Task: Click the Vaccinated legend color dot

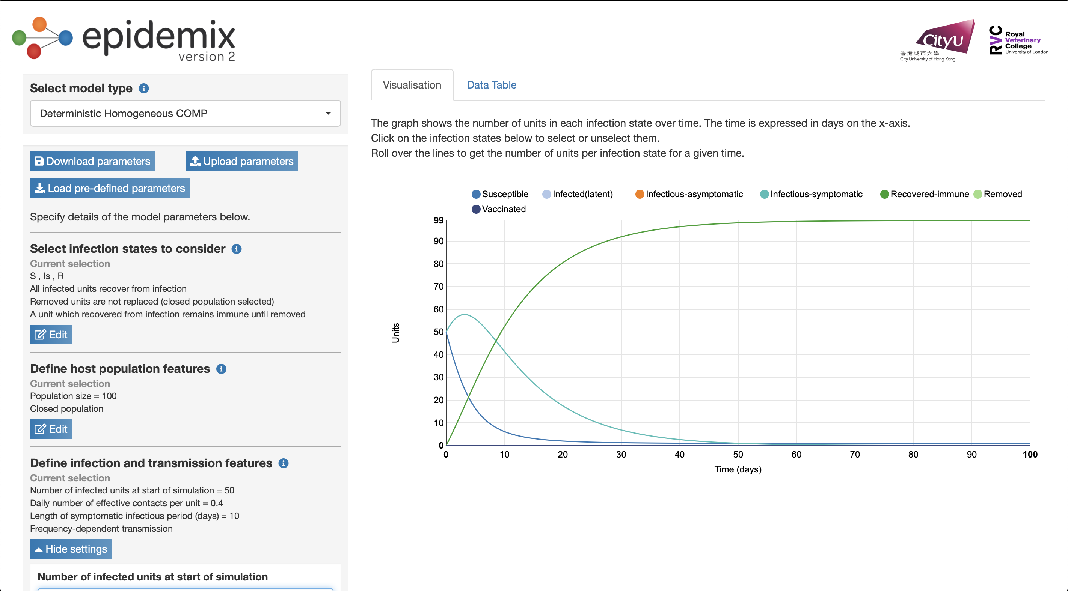Action: (476, 209)
